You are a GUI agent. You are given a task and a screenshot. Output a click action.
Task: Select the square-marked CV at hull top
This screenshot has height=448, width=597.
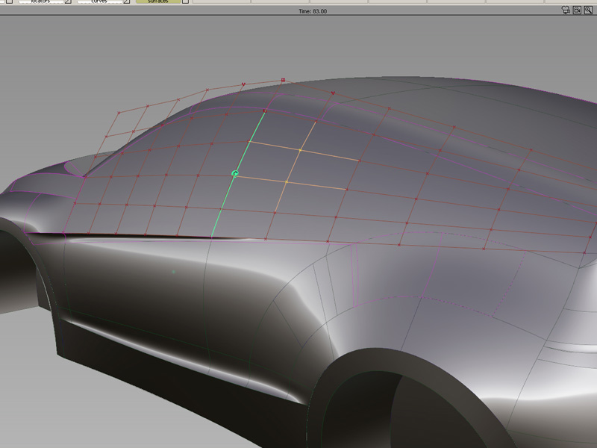(x=283, y=79)
